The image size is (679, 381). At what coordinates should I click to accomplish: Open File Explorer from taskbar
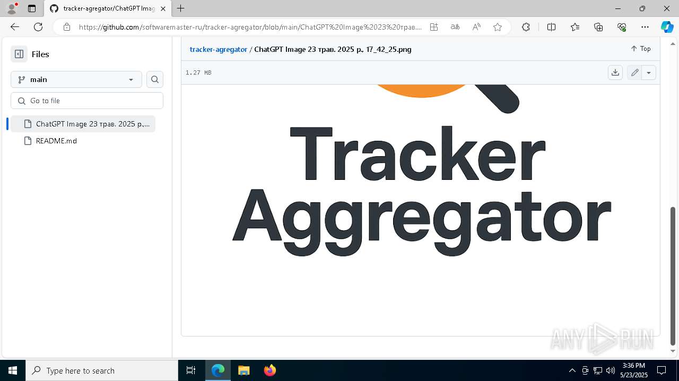point(243,370)
